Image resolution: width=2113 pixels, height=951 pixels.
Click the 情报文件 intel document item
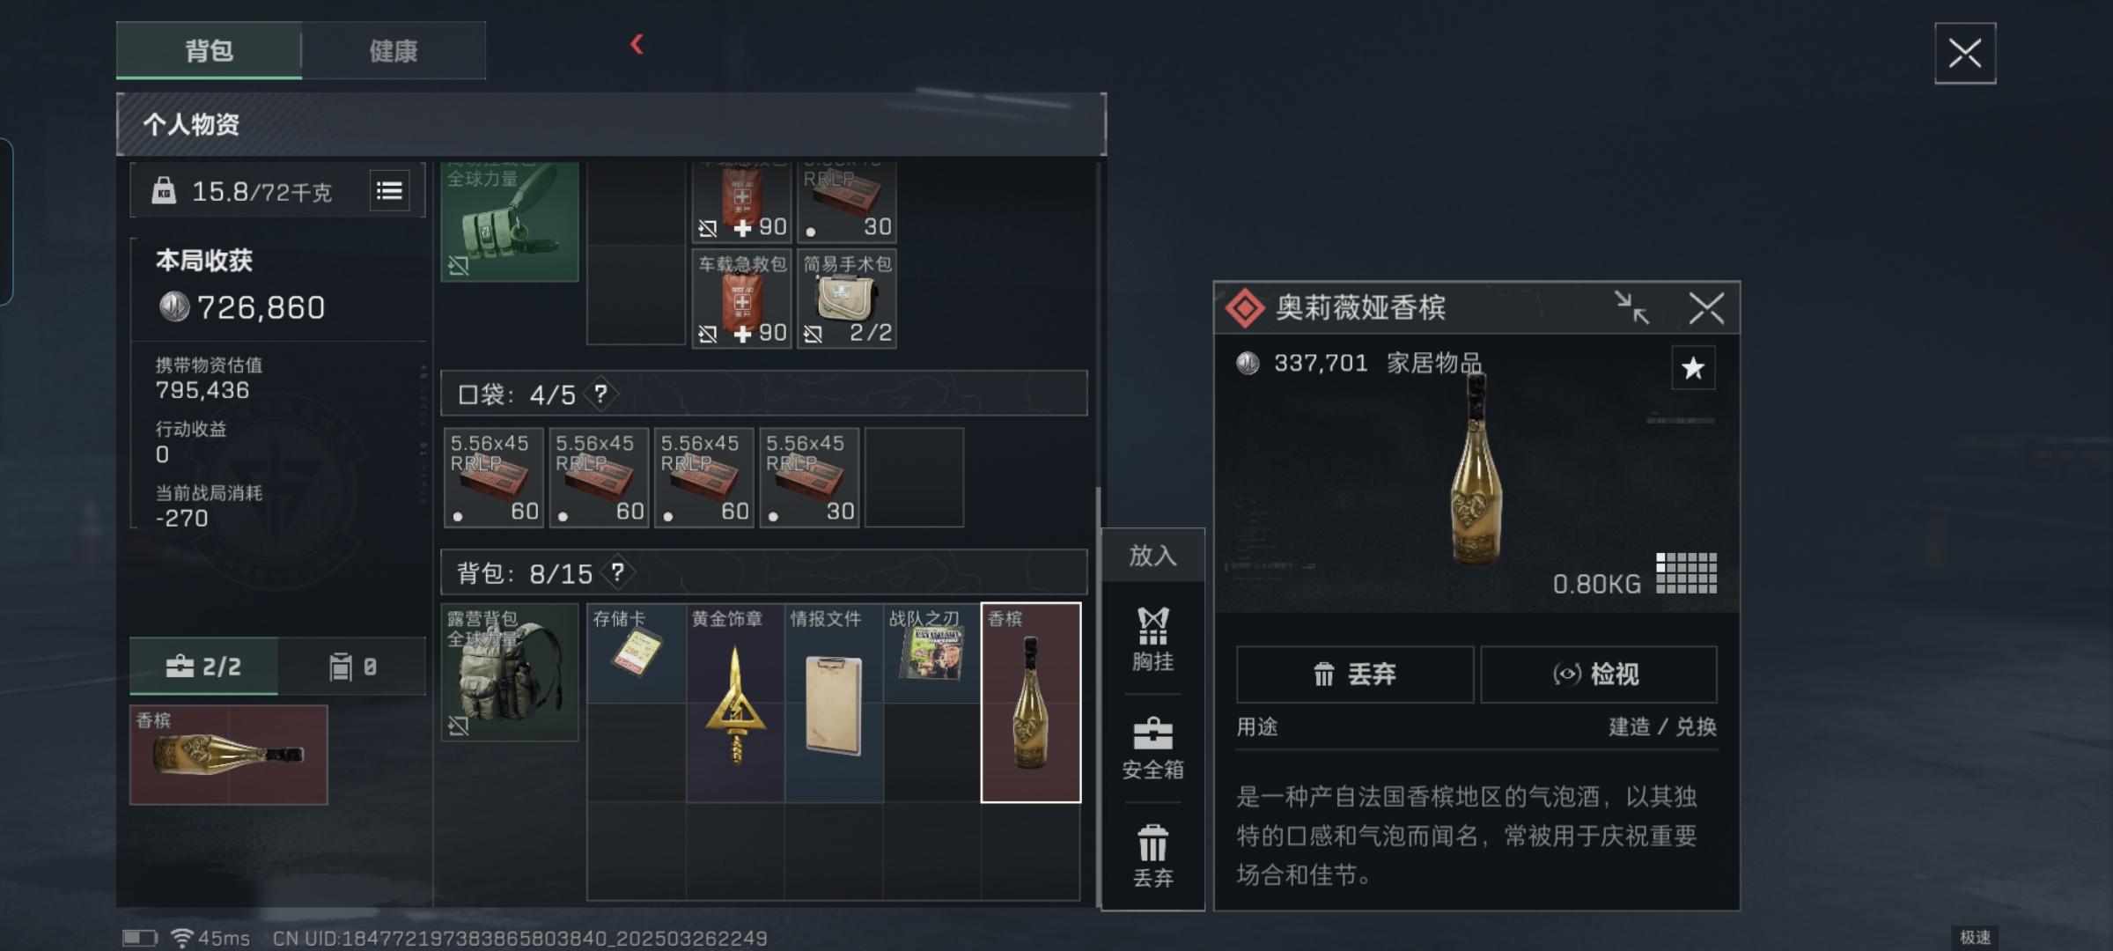pos(834,702)
